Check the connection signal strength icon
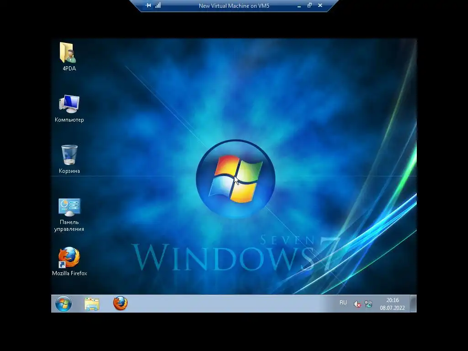Screen dimensions: 468x351 [158, 5]
